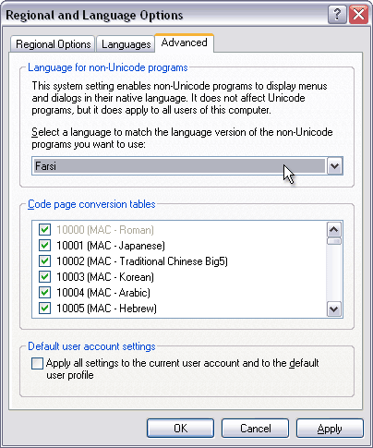The width and height of the screenshot is (373, 448).
Task: Switch to the Languages tab
Action: 126,44
